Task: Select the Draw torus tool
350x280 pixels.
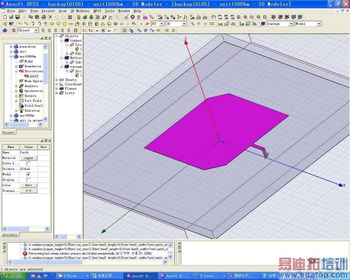Action: tap(116, 24)
